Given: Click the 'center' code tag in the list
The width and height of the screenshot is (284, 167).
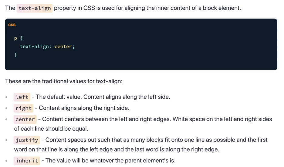Looking at the screenshot, I should point(25,119).
